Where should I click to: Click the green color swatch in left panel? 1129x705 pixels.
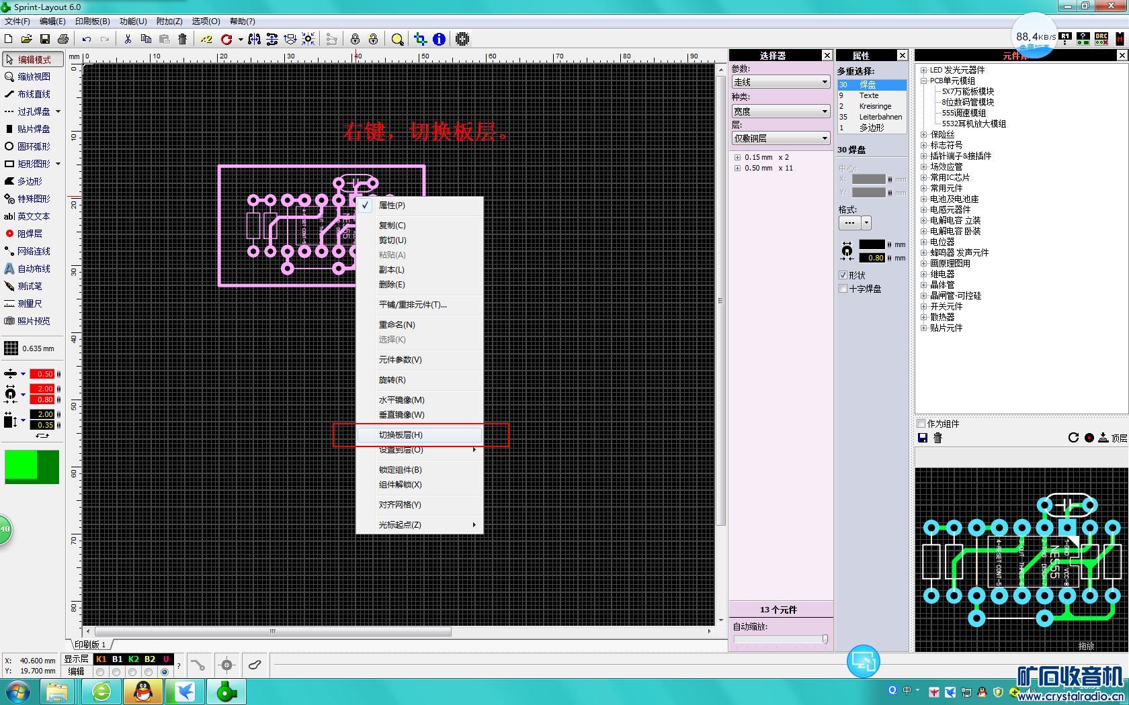[x=32, y=467]
